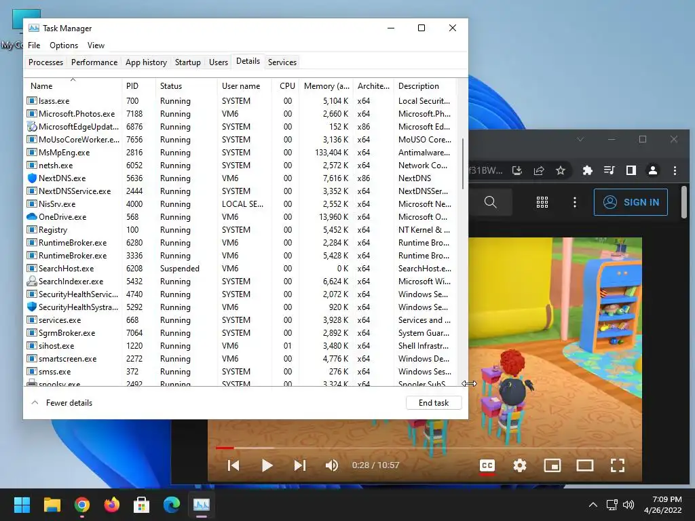
Task: Select SearchIndexer.exe icon
Action: coord(31,282)
